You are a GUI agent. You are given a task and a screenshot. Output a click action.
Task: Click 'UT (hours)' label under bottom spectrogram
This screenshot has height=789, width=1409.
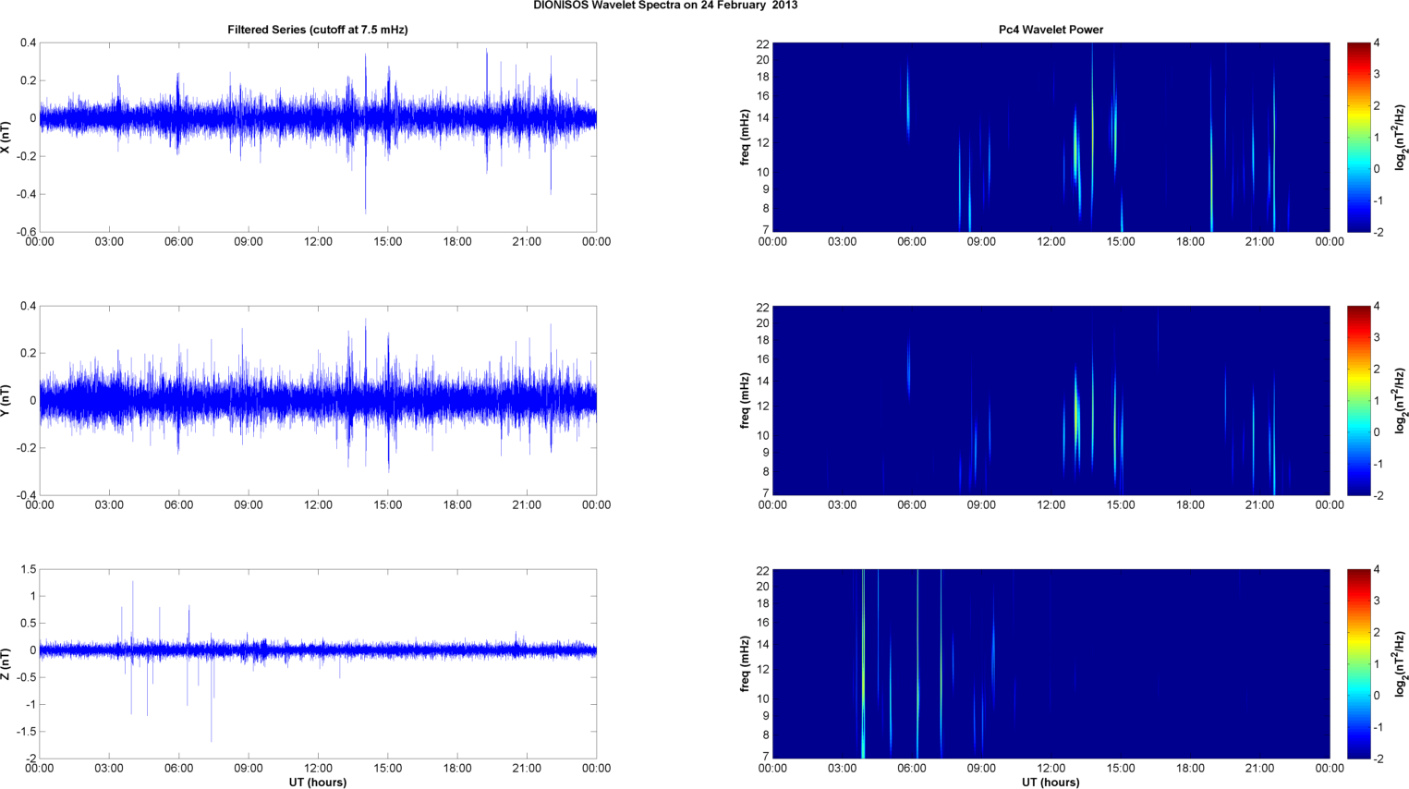(1051, 782)
